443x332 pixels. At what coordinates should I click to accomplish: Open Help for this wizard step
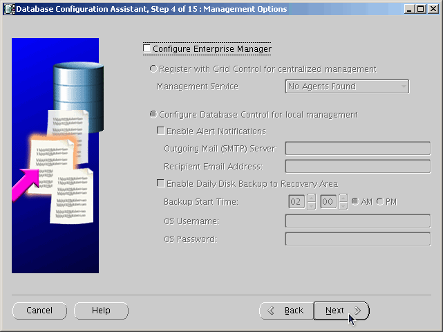(x=101, y=311)
